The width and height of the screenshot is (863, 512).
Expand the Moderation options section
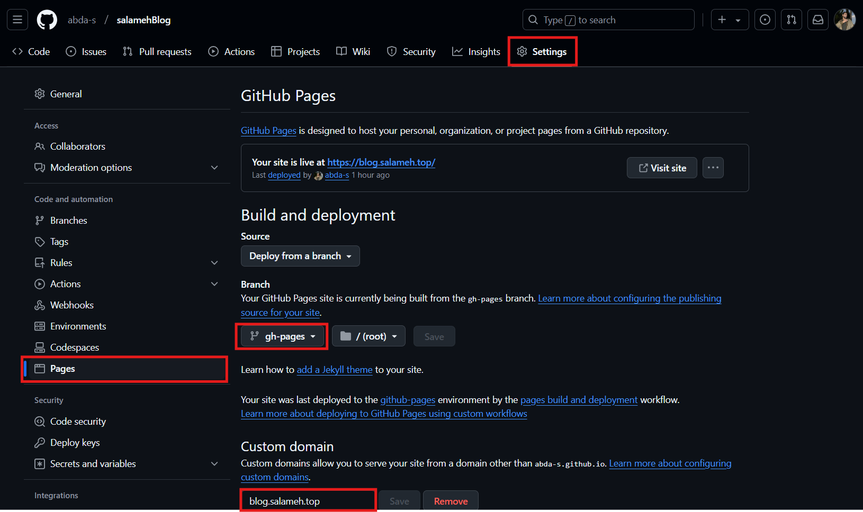pos(214,168)
